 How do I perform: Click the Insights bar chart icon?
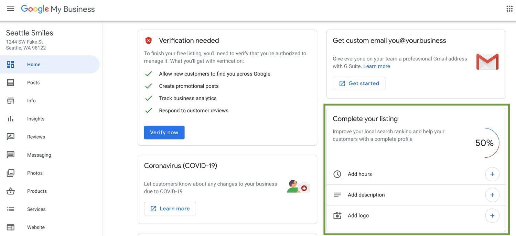(11, 119)
